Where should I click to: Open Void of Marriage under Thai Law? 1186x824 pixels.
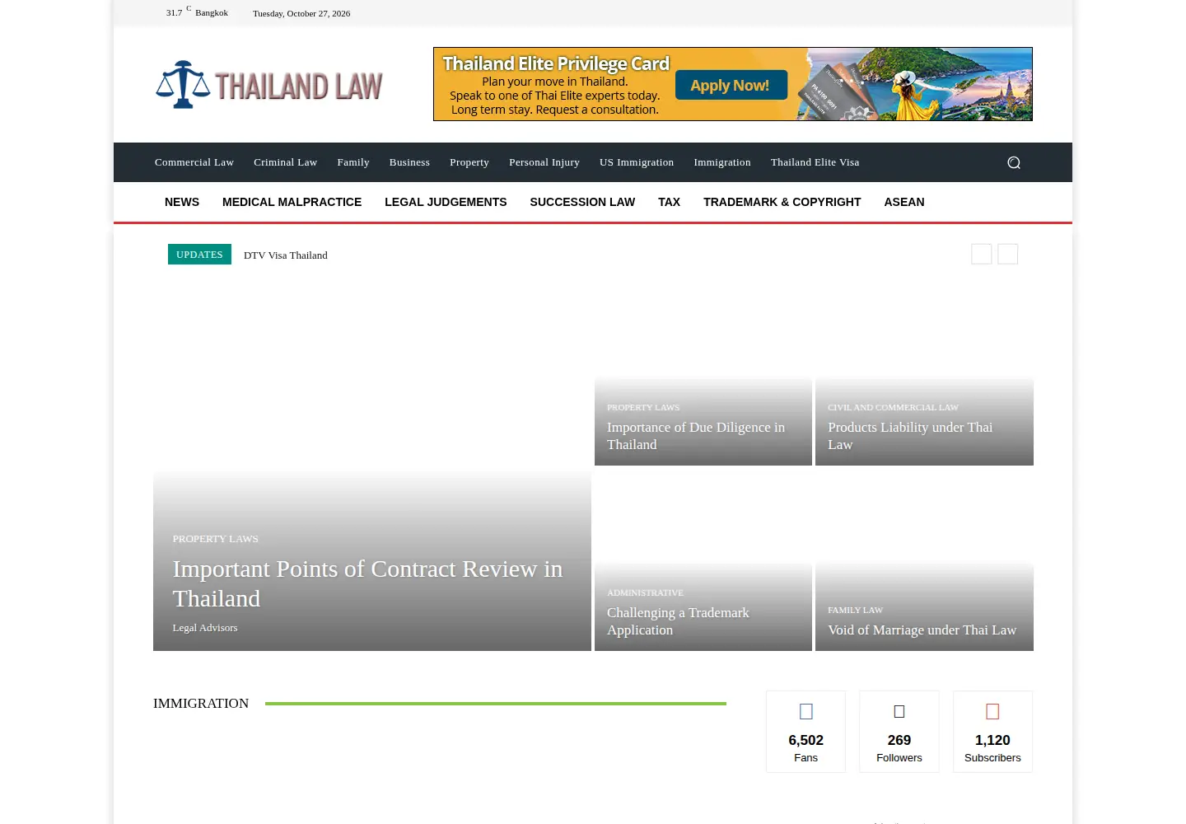(x=922, y=630)
